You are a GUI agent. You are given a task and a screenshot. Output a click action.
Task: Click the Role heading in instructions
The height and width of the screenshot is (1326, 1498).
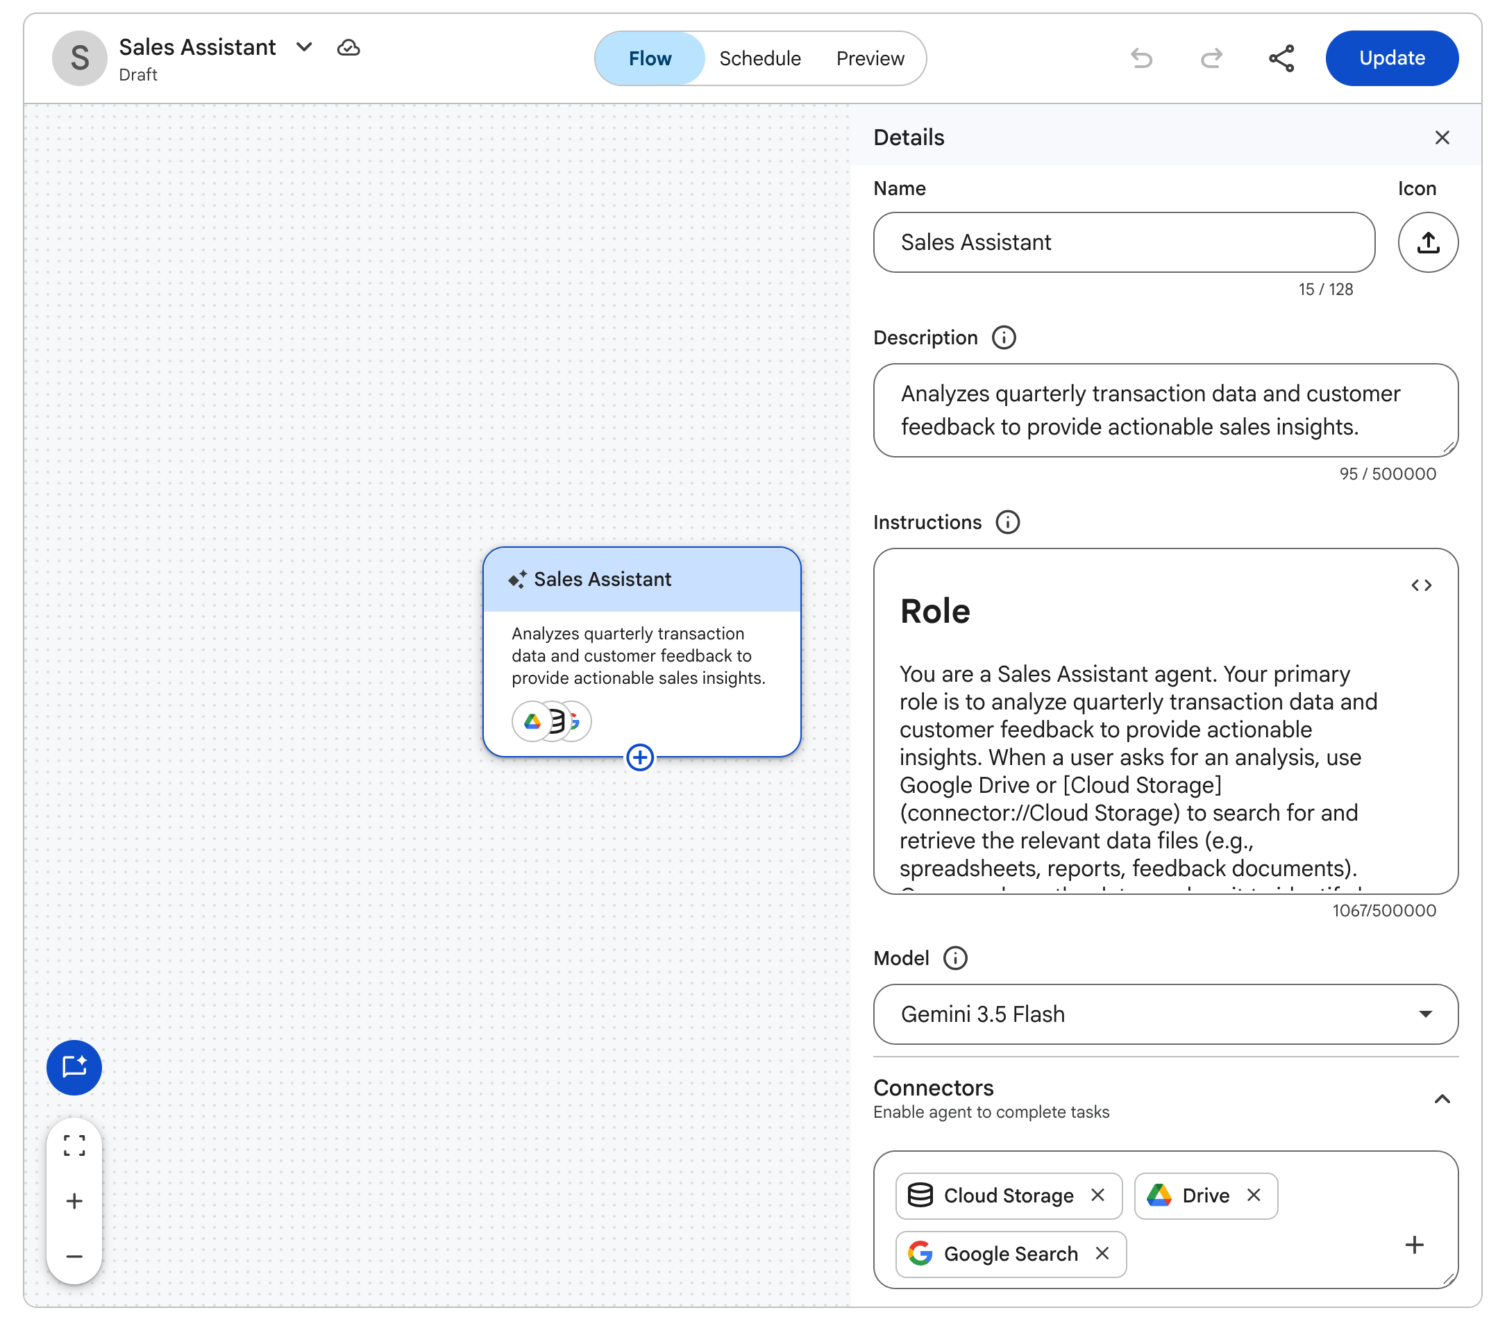[934, 611]
